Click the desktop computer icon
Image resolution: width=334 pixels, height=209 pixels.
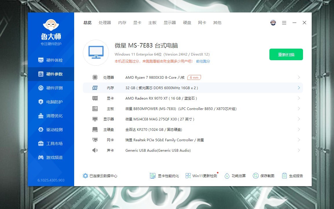pos(96,53)
